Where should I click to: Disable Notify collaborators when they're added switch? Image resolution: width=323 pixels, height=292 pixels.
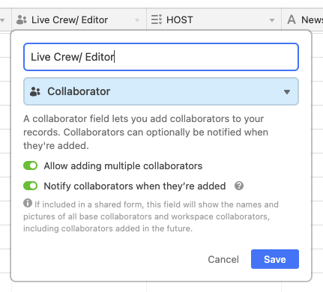(x=31, y=186)
